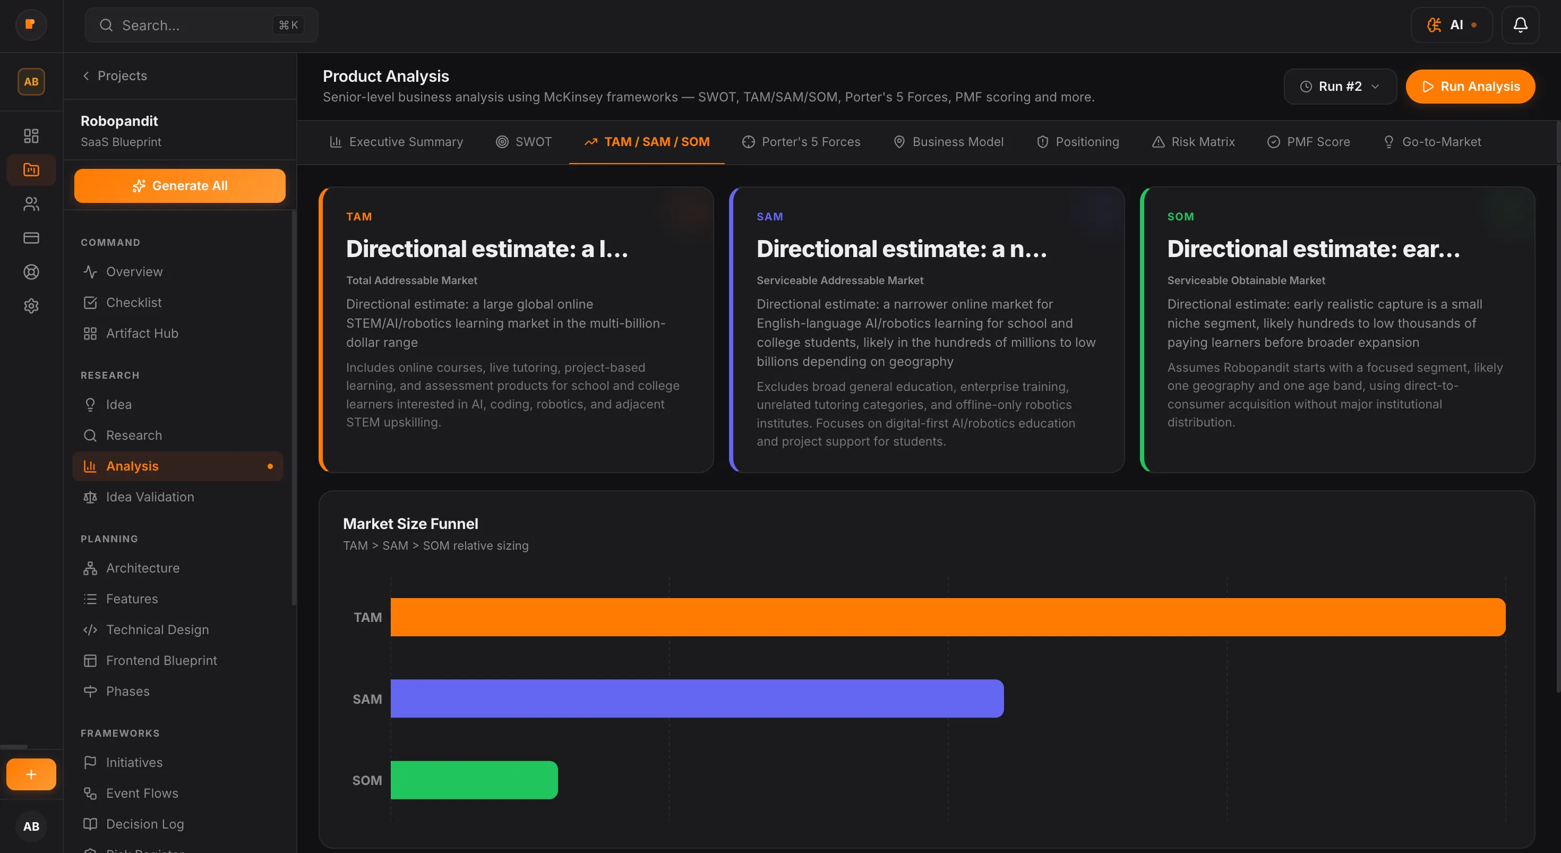The height and width of the screenshot is (853, 1561).
Task: Click the SOM estimate card
Action: [1337, 330]
